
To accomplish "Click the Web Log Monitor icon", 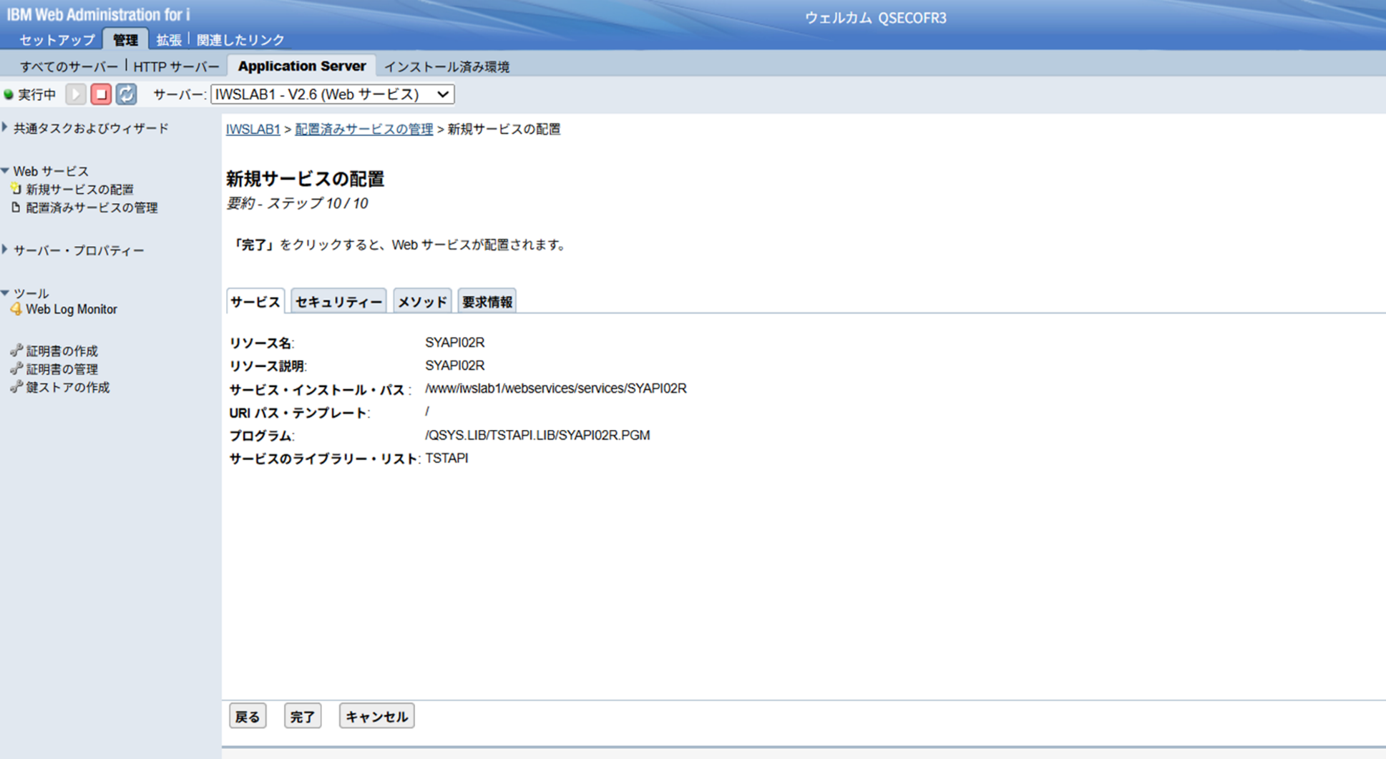I will (x=16, y=310).
